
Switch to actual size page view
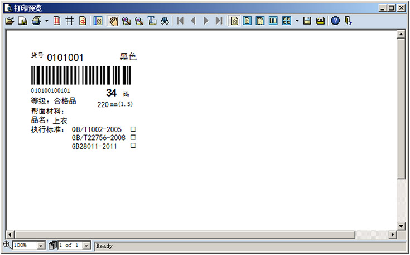(234, 21)
